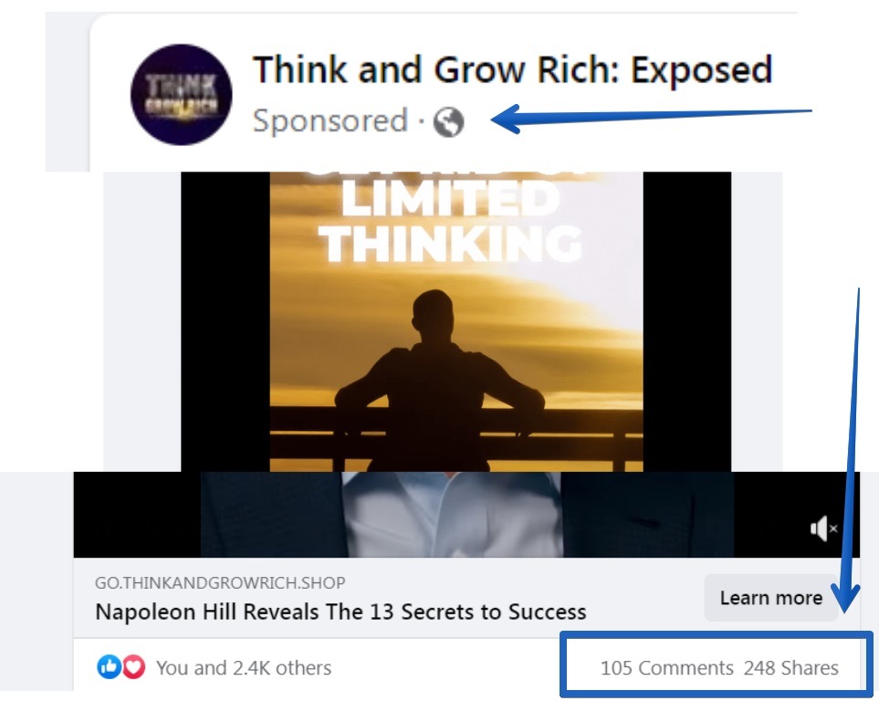Image resolution: width=879 pixels, height=701 pixels.
Task: Click the red heart Love reaction icon
Action: coord(134,667)
